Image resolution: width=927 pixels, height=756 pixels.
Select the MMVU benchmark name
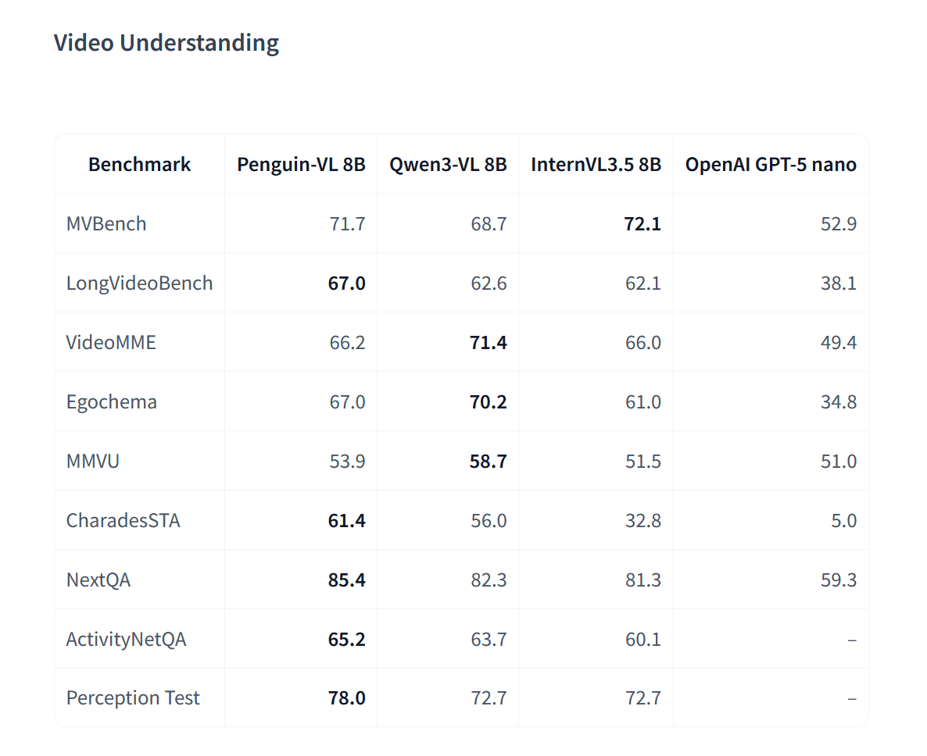coord(93,462)
